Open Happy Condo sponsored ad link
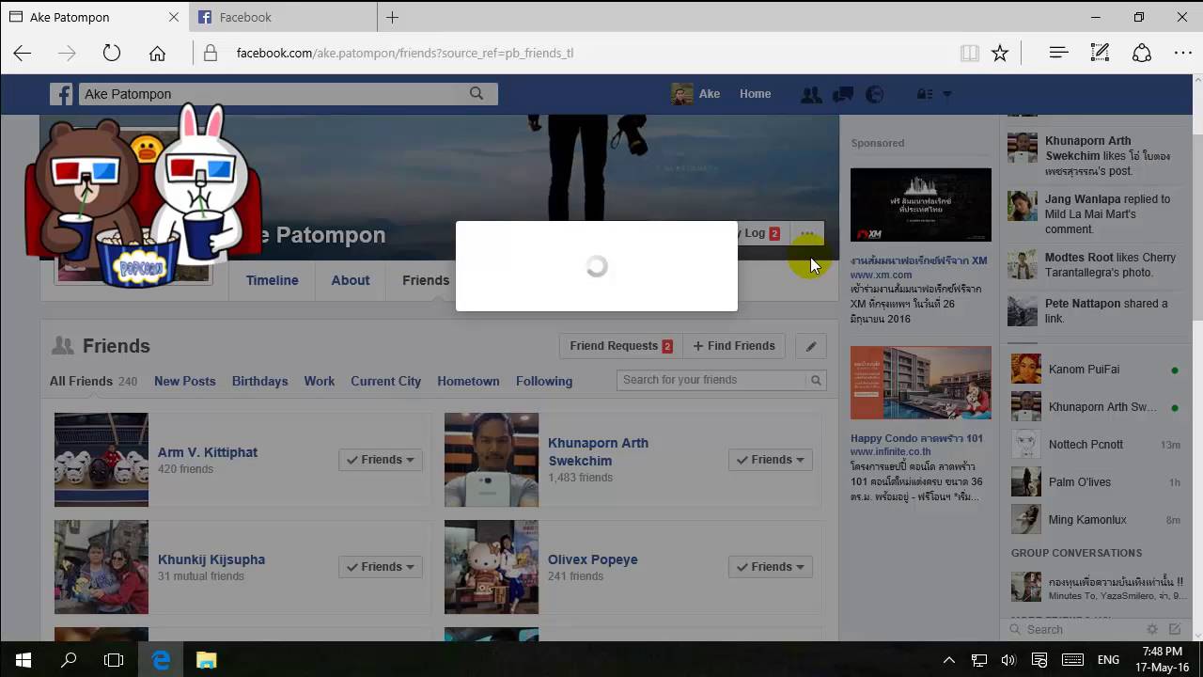 [916, 438]
